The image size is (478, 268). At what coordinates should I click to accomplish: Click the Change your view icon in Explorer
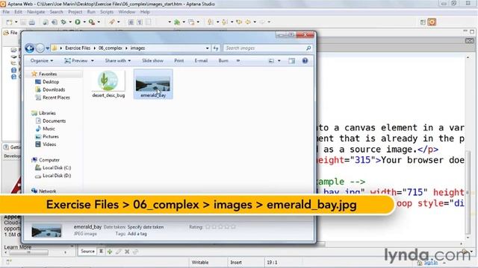point(271,61)
